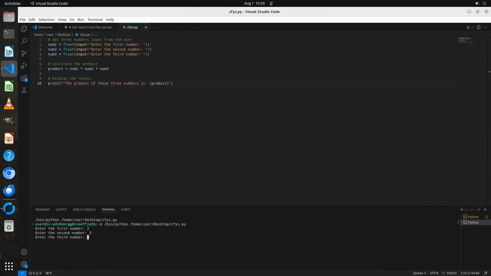
Task: Toggle maximize terminal panel size chevron
Action: (x=478, y=210)
